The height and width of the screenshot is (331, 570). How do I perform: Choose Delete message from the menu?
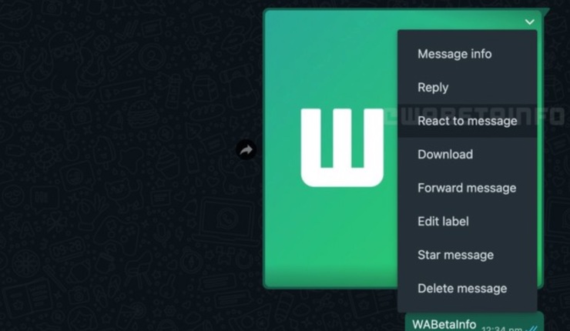pos(467,288)
